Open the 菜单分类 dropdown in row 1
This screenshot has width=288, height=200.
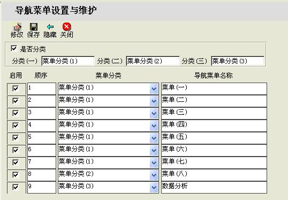tap(154, 89)
